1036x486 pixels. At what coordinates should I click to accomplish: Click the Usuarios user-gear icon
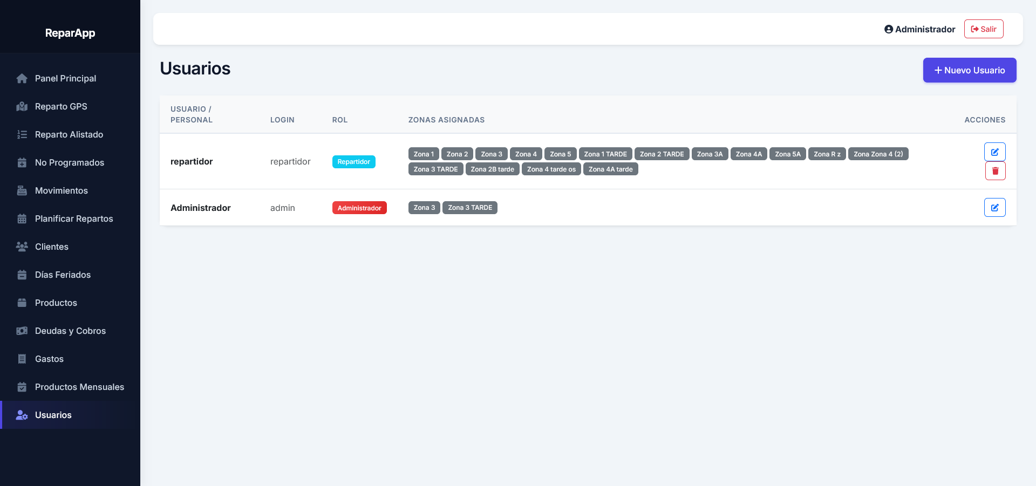[22, 415]
